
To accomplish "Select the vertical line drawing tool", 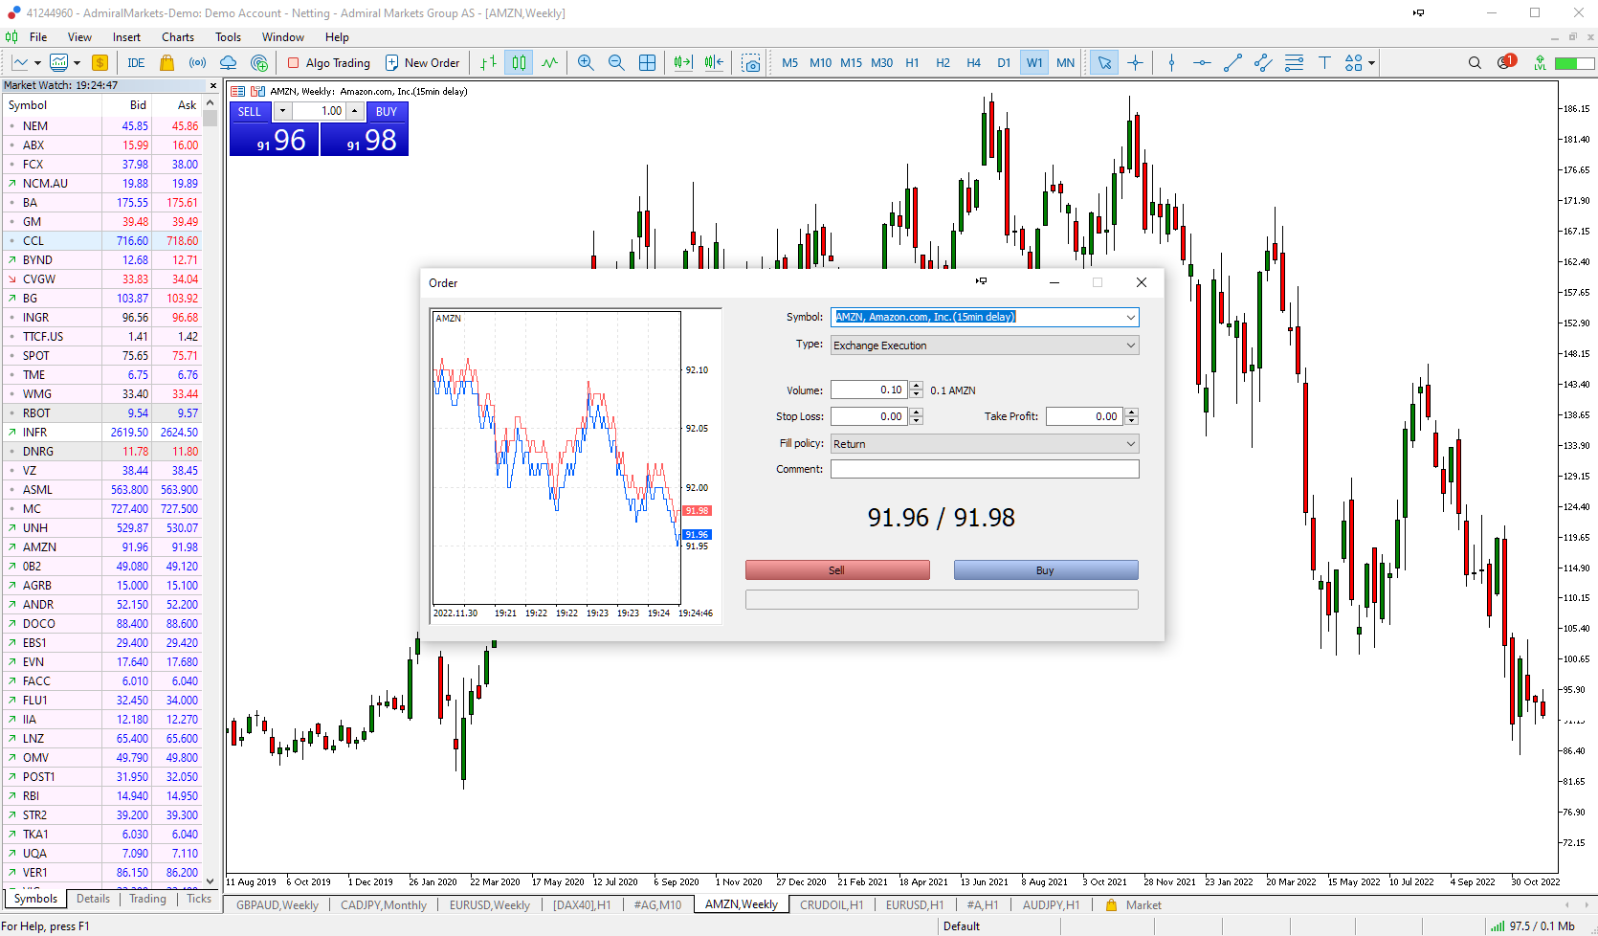I will pyautogui.click(x=1171, y=63).
